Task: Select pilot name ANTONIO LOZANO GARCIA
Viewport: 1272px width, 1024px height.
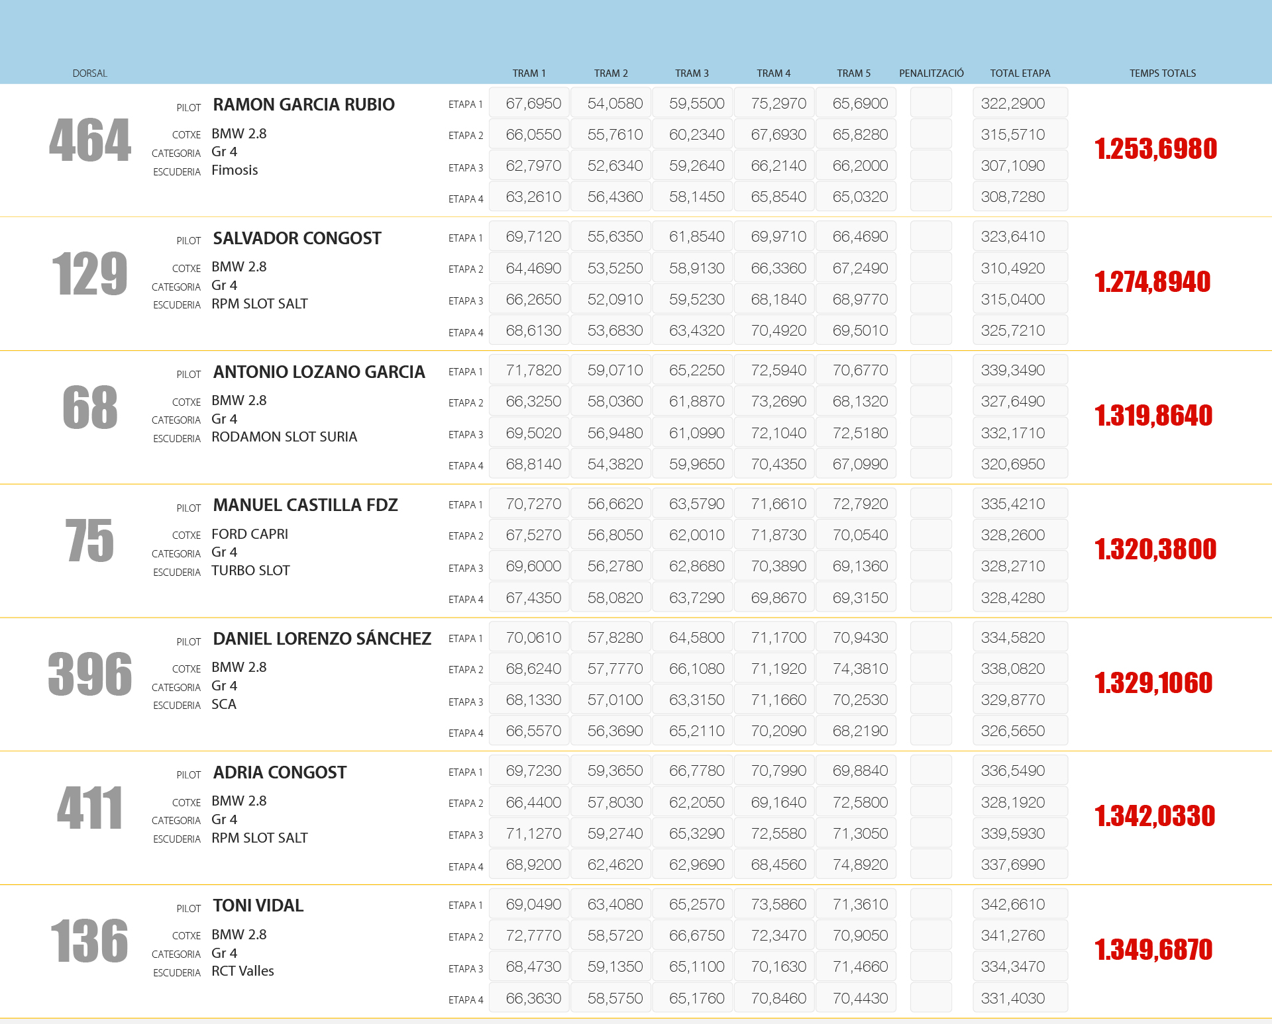Action: (x=319, y=372)
